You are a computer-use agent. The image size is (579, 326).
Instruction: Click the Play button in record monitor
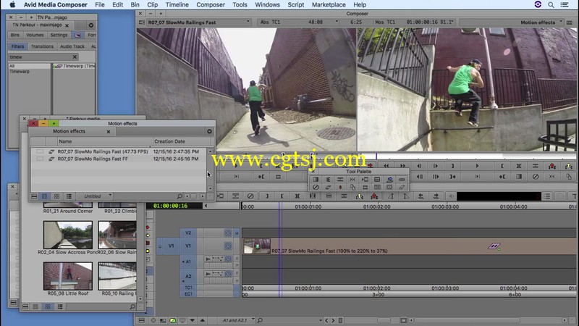[477, 166]
